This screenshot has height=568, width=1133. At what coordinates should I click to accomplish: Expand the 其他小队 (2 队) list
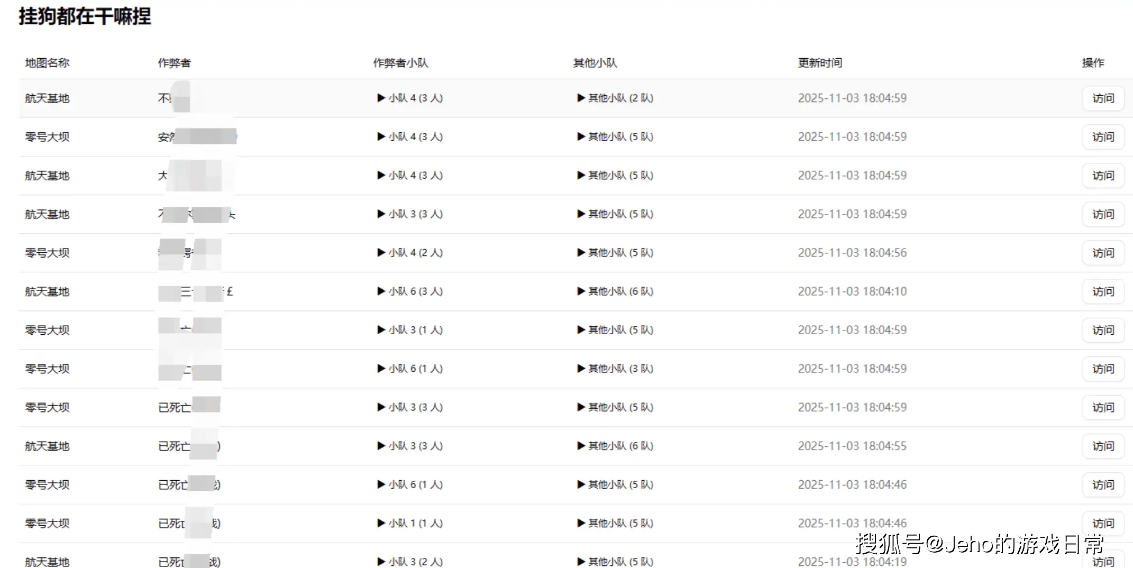[x=615, y=98]
